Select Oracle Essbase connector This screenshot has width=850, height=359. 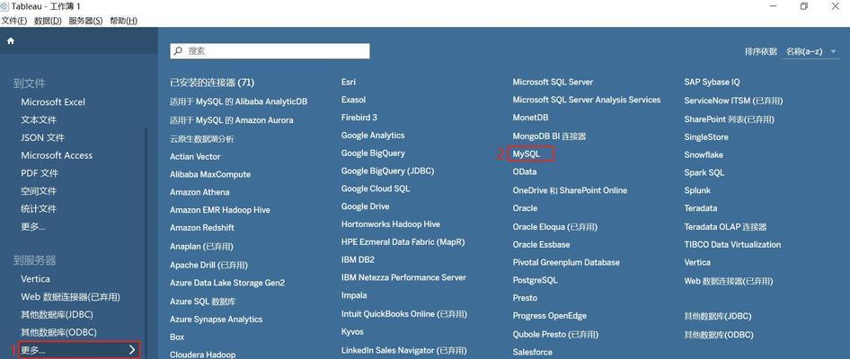(x=541, y=245)
